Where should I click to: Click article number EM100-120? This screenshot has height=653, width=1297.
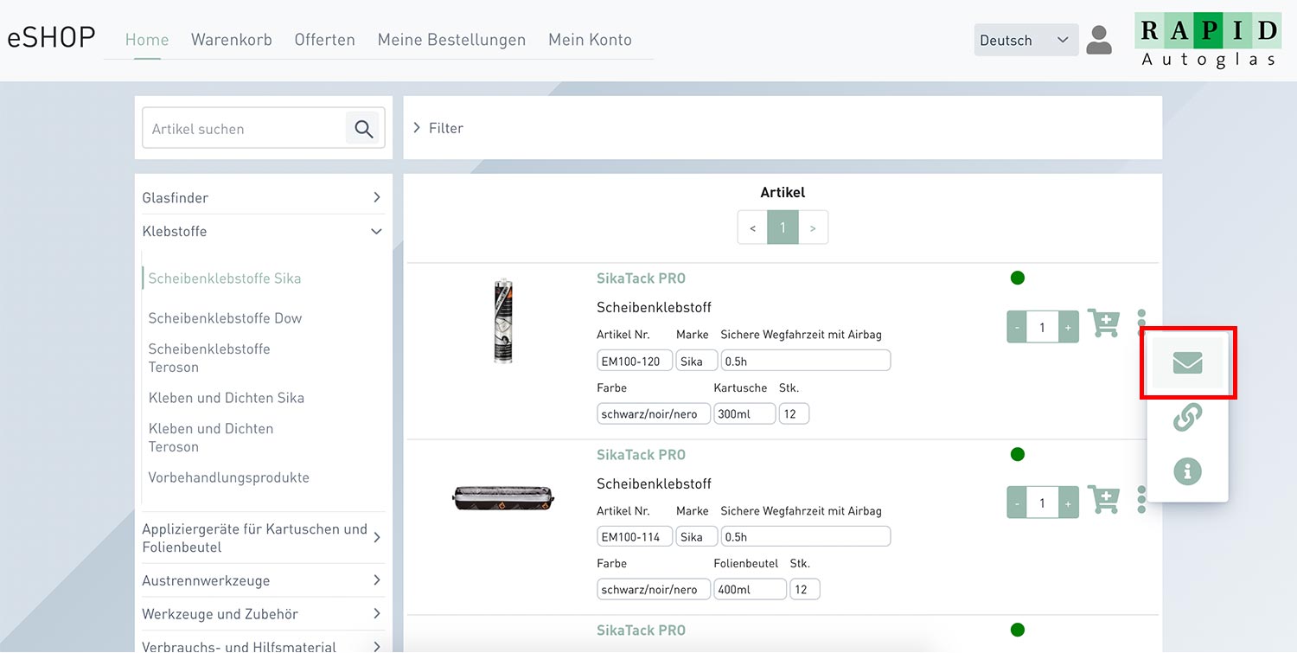(x=635, y=361)
